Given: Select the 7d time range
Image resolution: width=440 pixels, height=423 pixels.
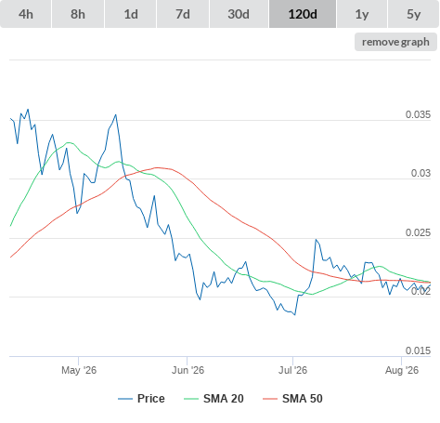Looking at the screenshot, I should tap(183, 14).
